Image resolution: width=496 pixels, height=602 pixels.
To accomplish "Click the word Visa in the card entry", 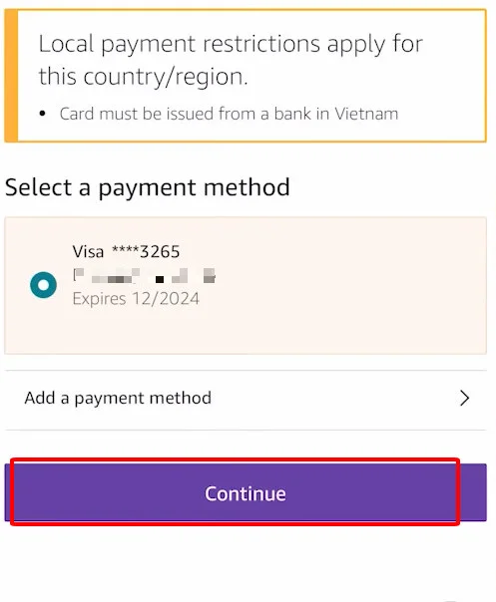I will 88,252.
